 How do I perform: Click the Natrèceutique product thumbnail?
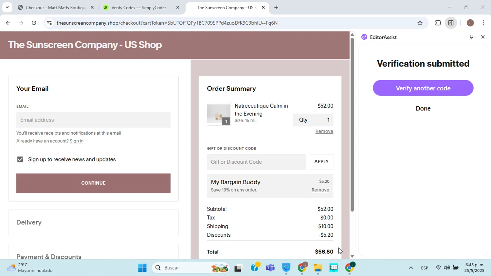point(219,114)
